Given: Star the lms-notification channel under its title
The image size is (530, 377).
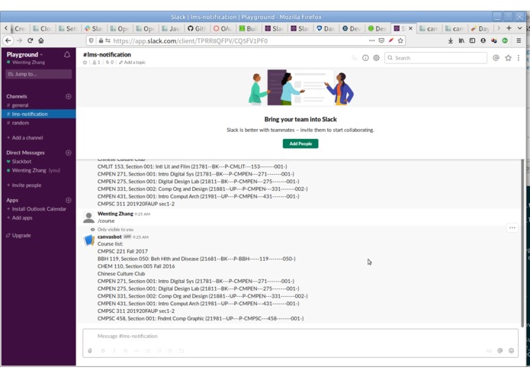Looking at the screenshot, I should [85, 63].
